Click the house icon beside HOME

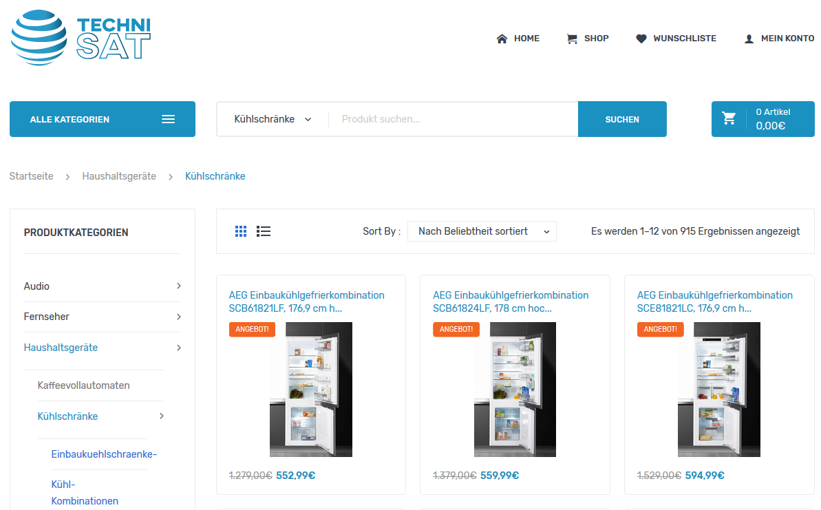tap(502, 39)
